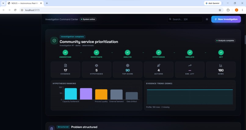
Task: Close the NEXUS browser tab
Action: (41, 3)
